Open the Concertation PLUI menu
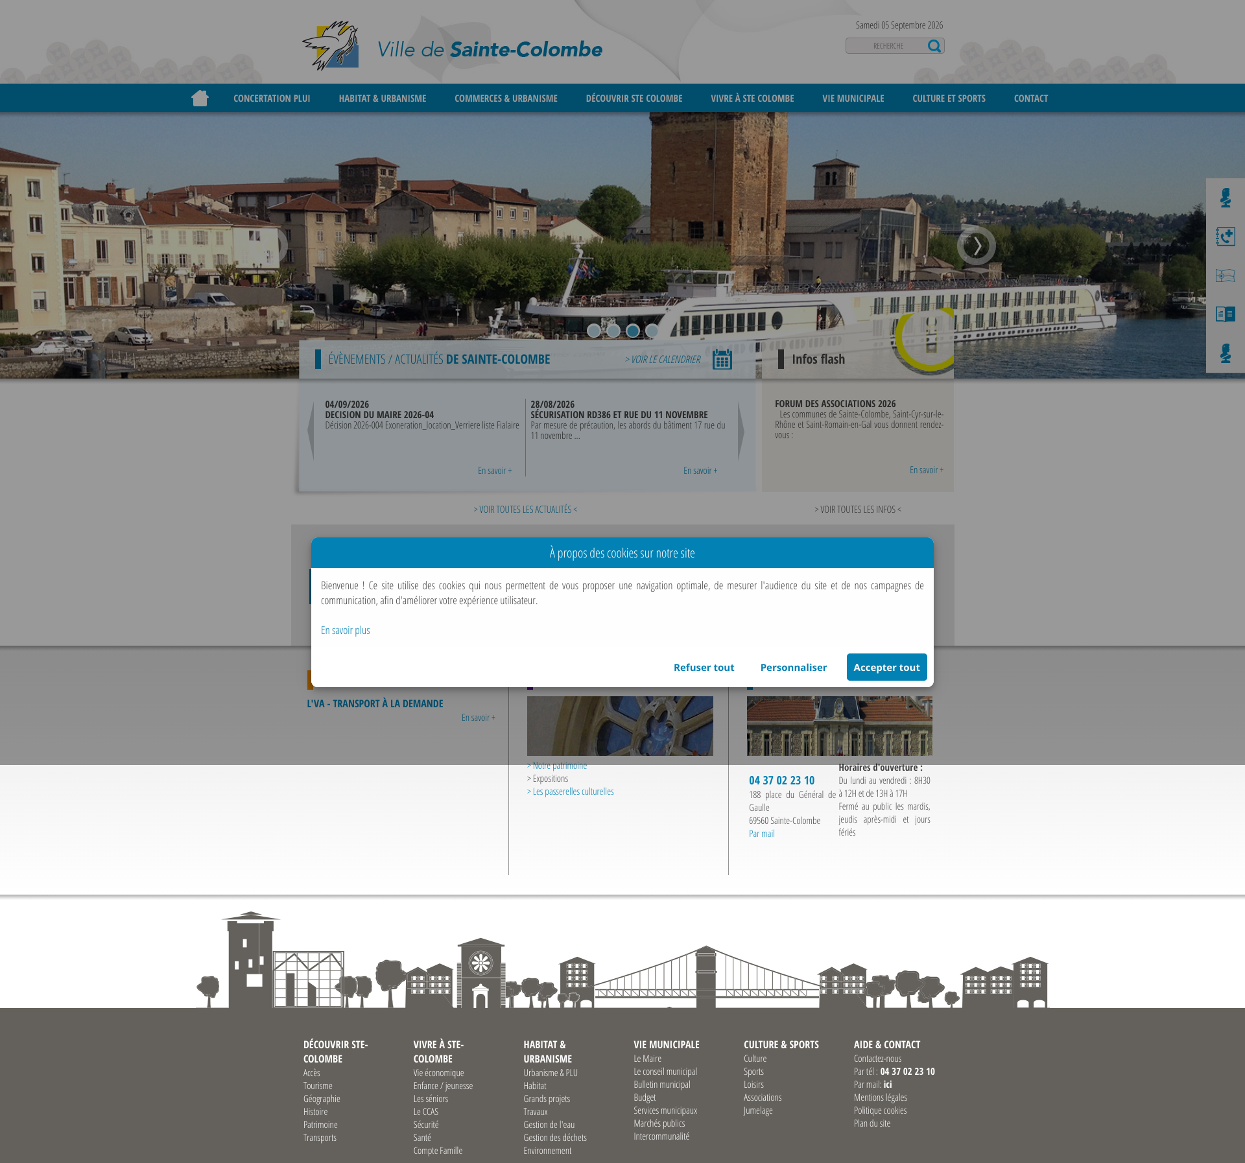Viewport: 1245px width, 1163px height. pyautogui.click(x=272, y=99)
